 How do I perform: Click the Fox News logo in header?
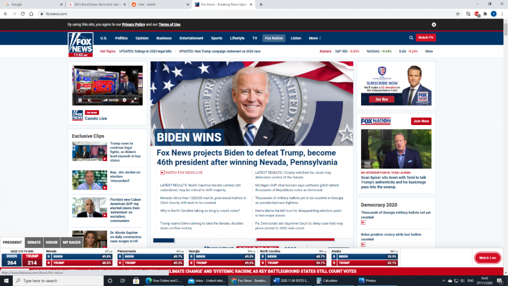[x=80, y=44]
